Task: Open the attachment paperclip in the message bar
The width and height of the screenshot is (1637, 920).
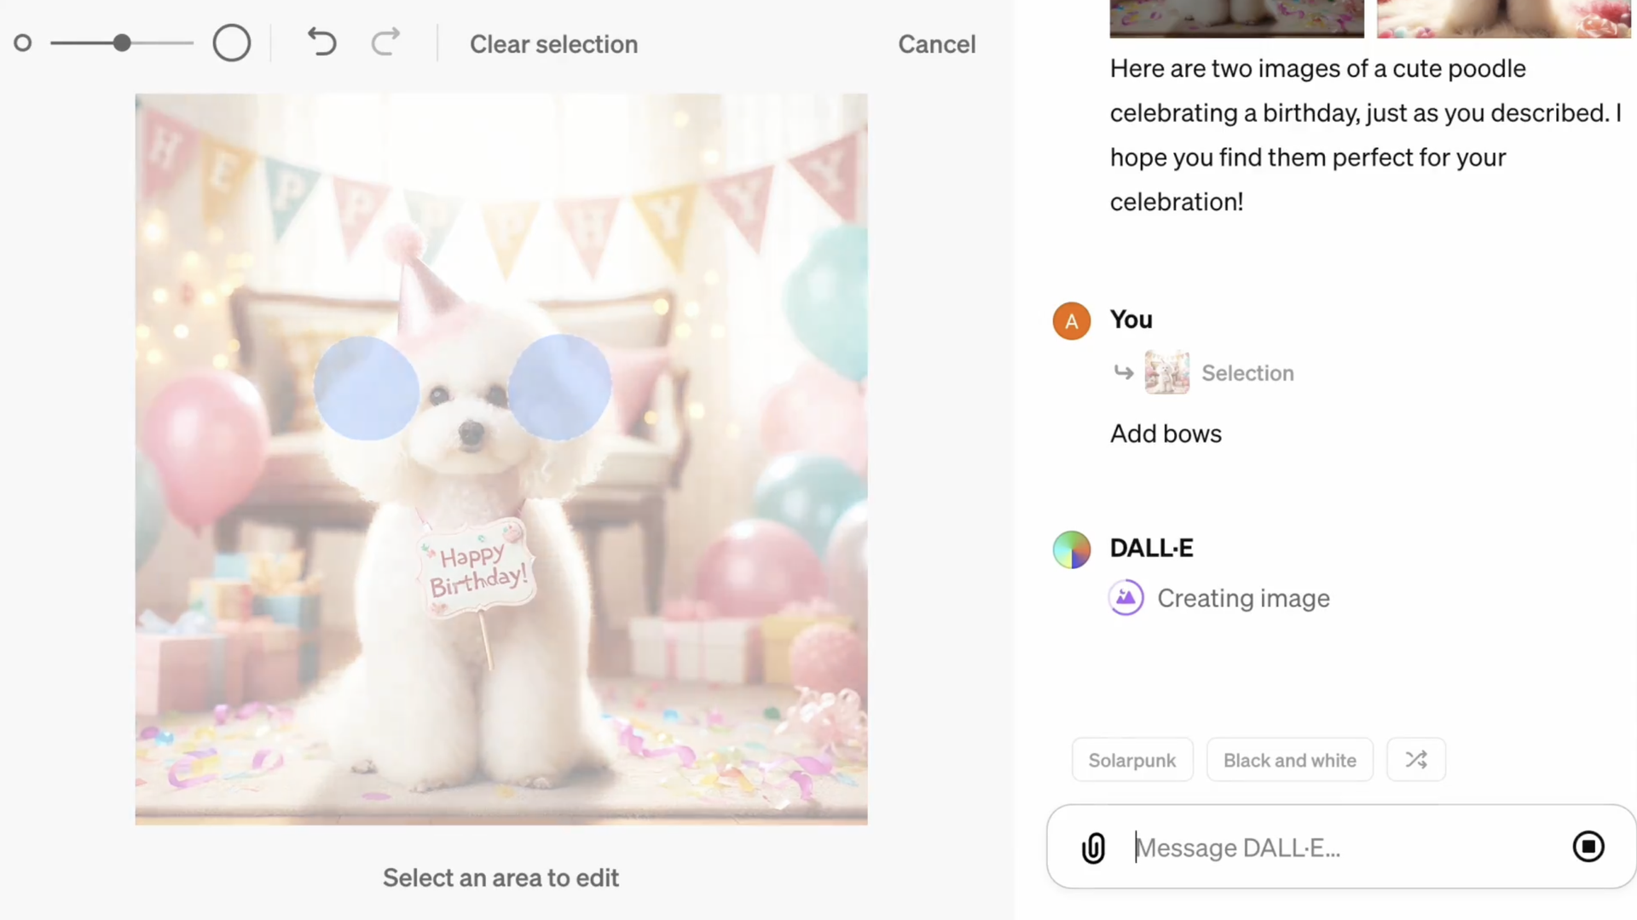Action: (x=1093, y=848)
